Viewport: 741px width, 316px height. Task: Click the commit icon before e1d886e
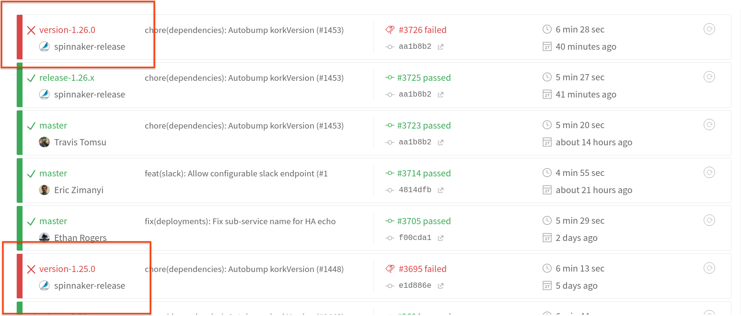click(x=390, y=285)
